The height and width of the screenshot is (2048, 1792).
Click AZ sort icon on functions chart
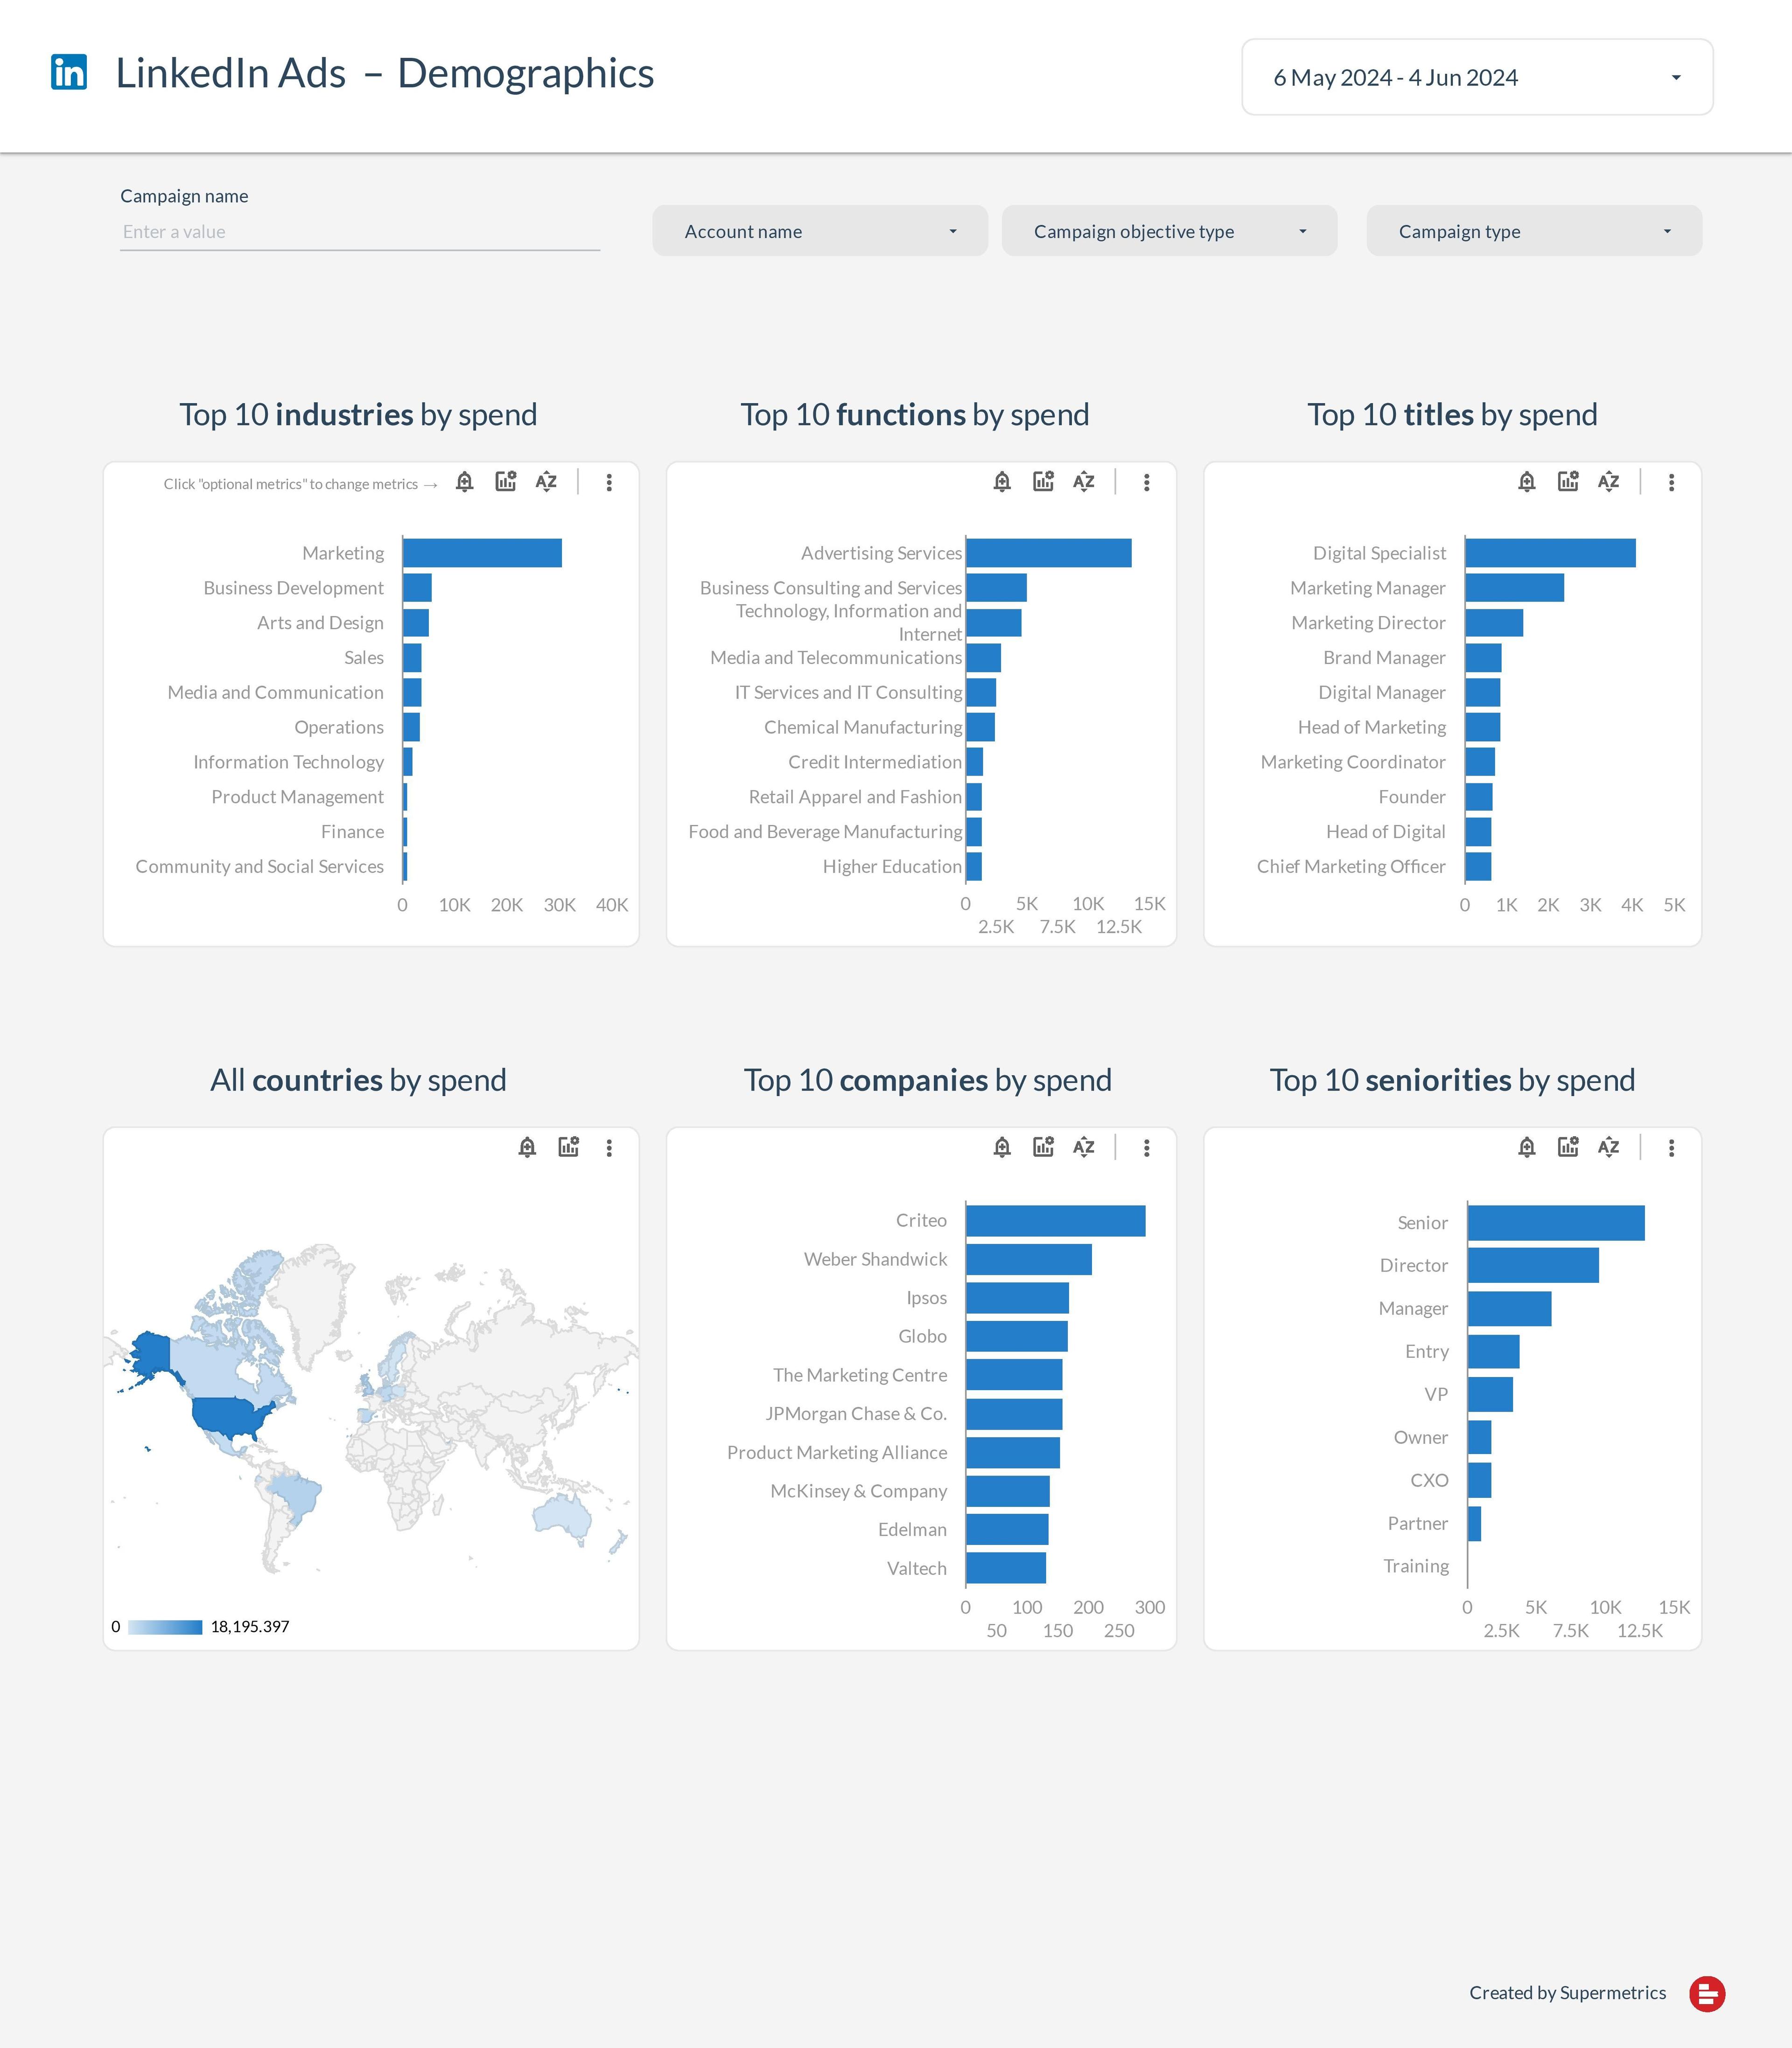(x=1084, y=482)
